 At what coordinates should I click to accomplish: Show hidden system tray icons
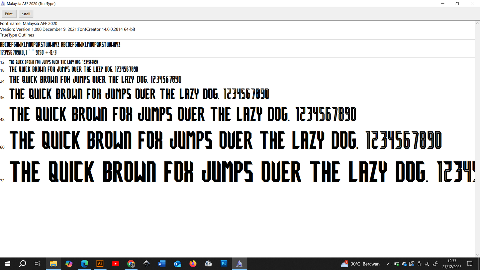[x=389, y=264]
